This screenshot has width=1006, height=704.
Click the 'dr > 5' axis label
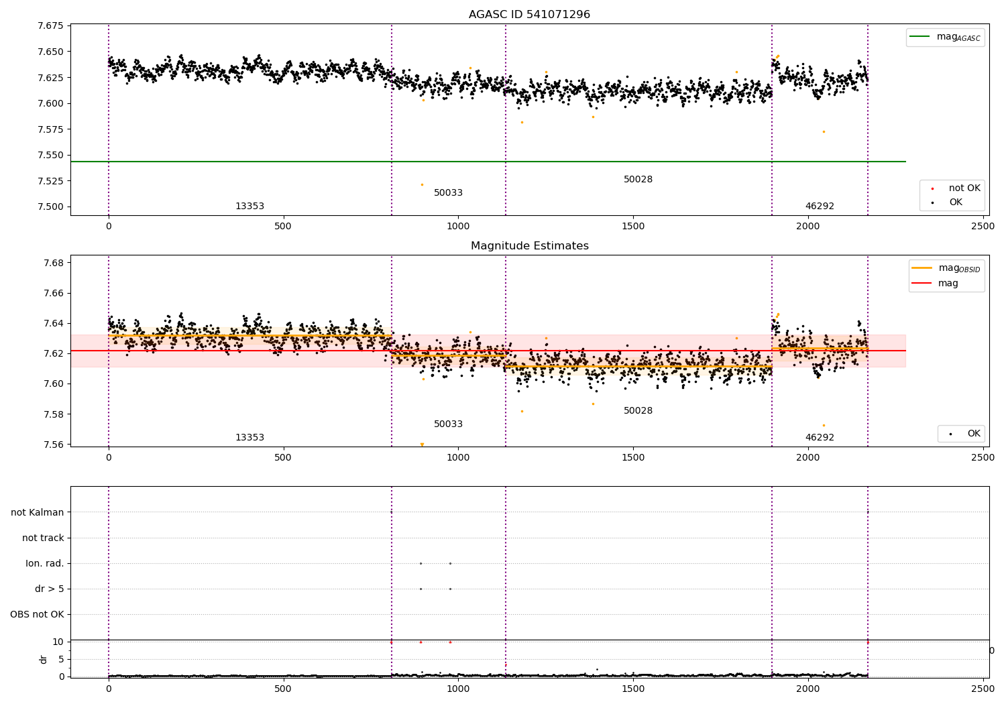pos(50,589)
